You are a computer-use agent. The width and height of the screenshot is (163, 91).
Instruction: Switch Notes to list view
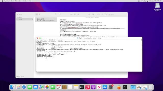tap(37, 14)
